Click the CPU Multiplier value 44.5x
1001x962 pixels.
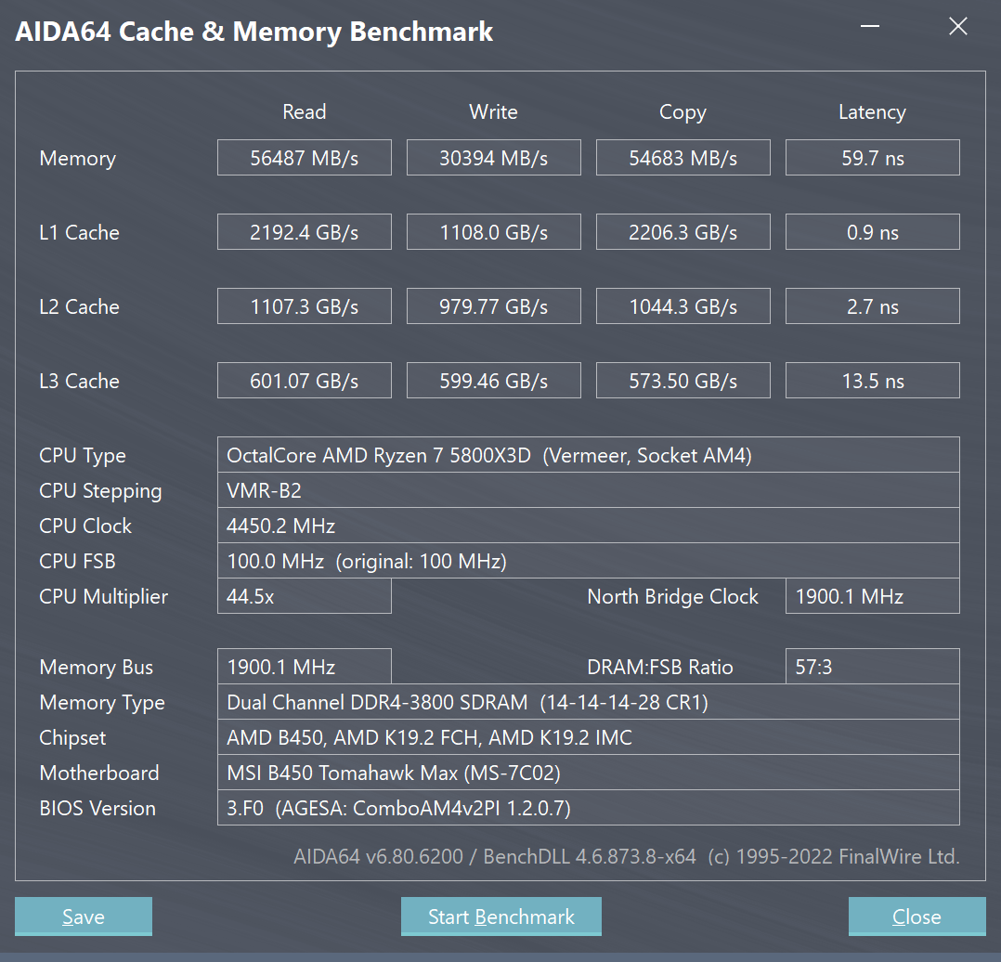[x=304, y=596]
